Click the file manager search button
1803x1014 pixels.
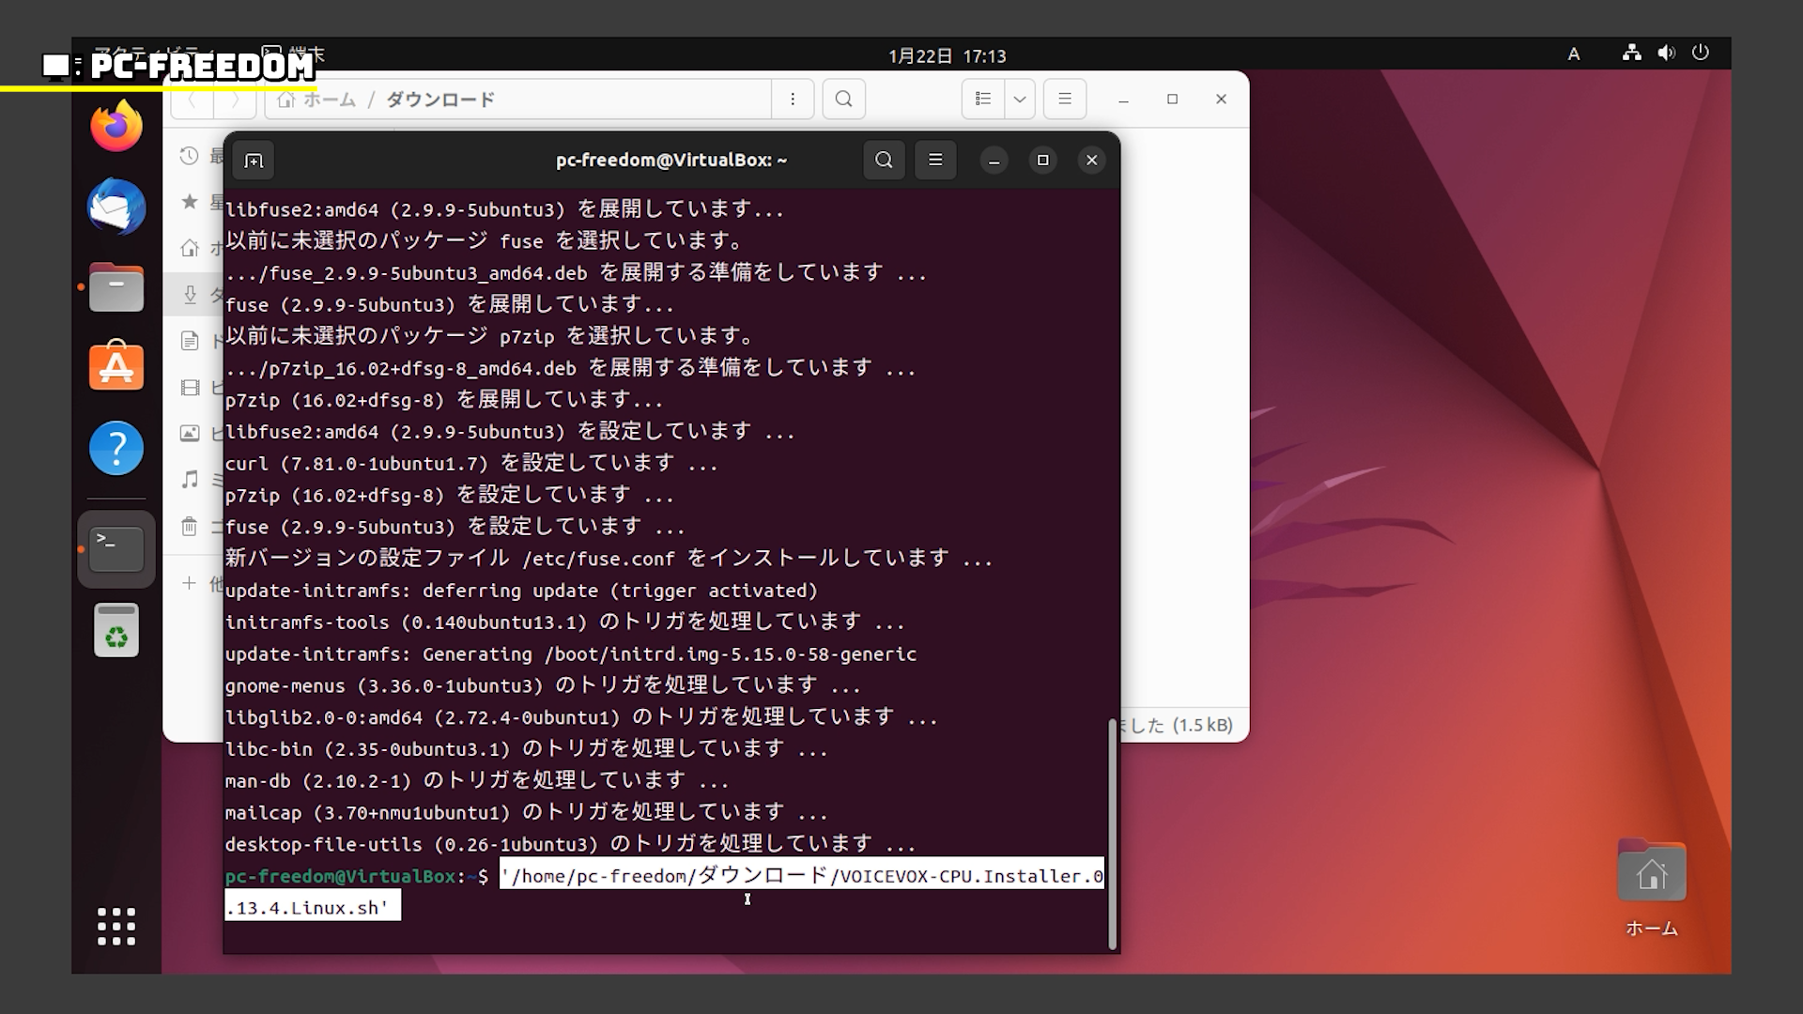coord(843,100)
